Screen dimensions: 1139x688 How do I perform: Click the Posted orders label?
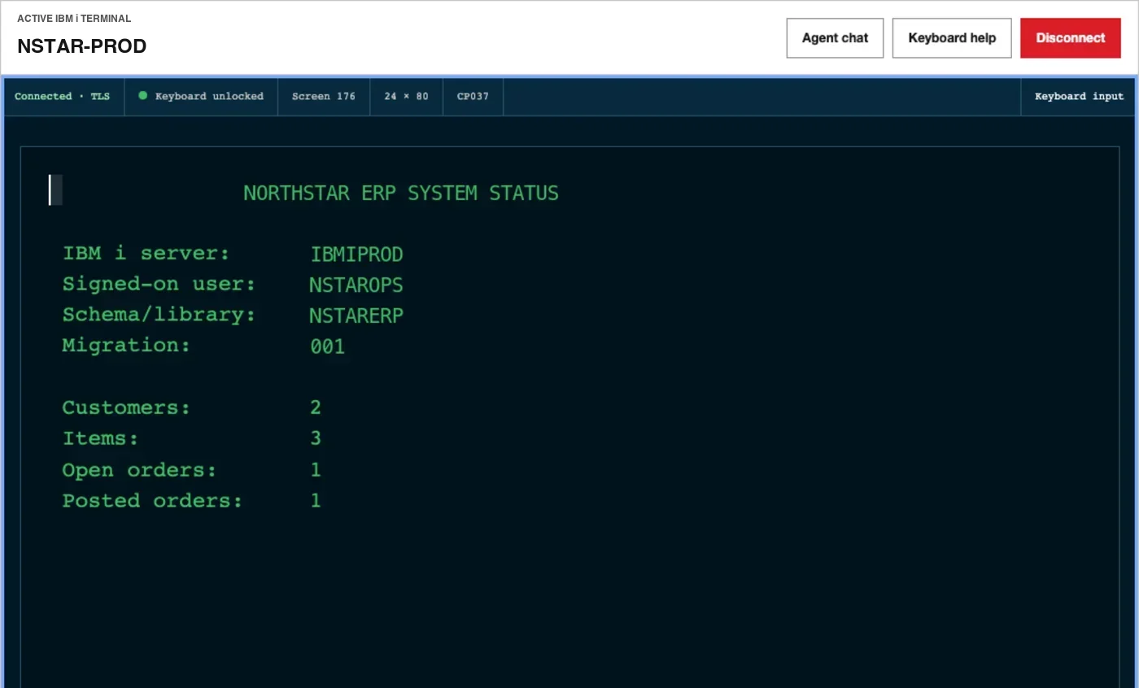coord(153,501)
